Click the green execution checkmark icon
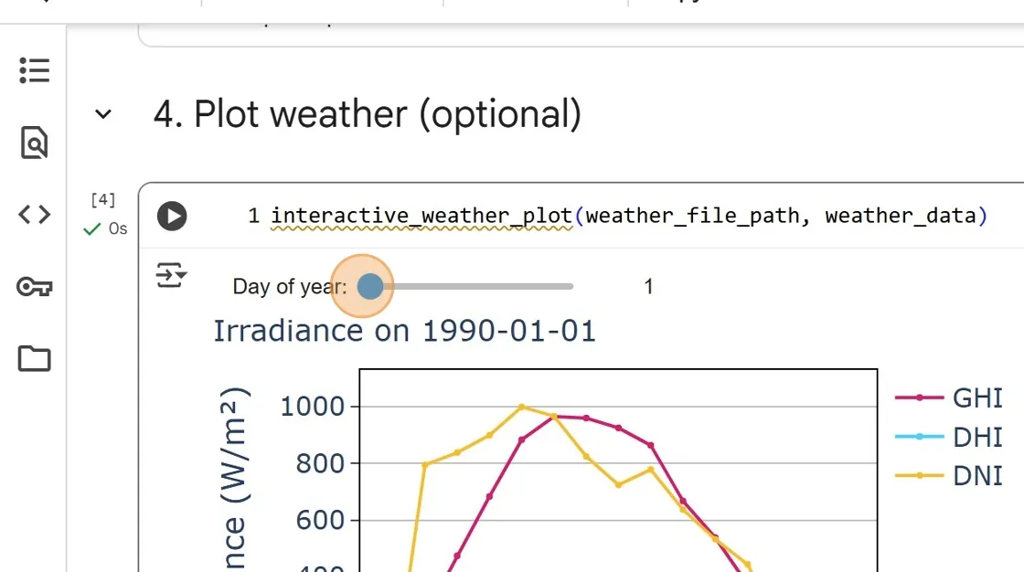 click(91, 229)
